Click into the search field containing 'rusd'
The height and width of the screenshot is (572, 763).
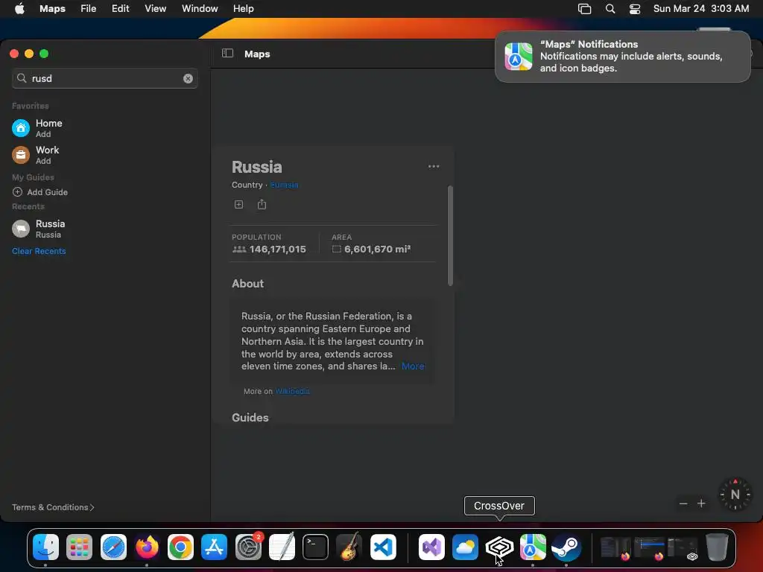(104, 78)
